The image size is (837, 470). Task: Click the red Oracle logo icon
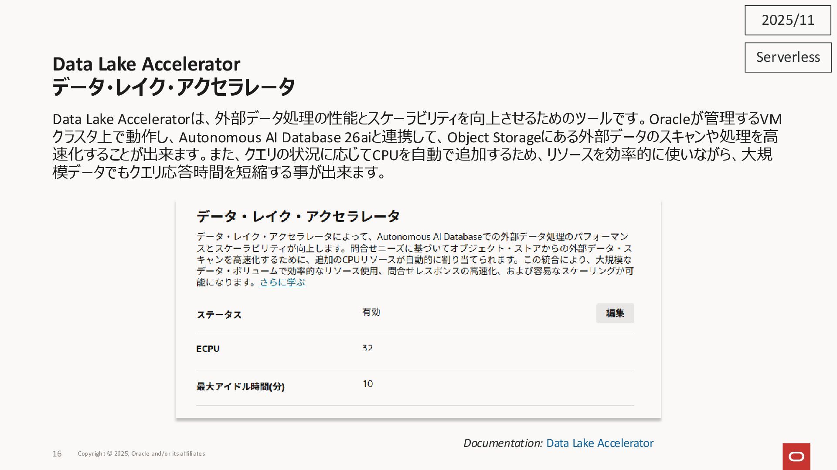796,456
